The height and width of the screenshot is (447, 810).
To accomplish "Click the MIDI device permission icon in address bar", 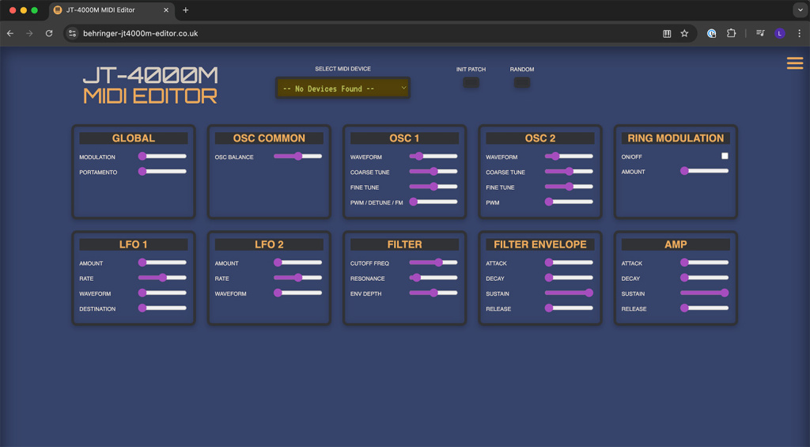I will coord(667,34).
